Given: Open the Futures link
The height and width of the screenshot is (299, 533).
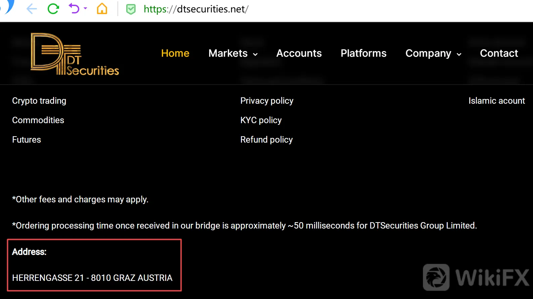Looking at the screenshot, I should [x=27, y=140].
